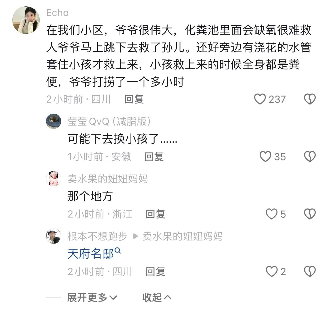Collapse the replies using 收起
The height and width of the screenshot is (313, 329).
coord(157,297)
